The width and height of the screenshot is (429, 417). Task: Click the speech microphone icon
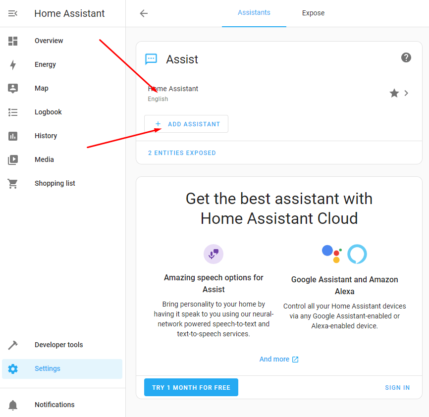[x=214, y=254]
